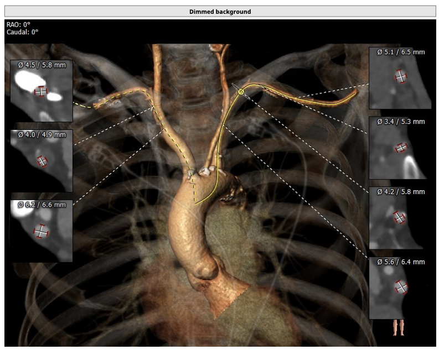
Task: Select the yellow circular marker on the vessel
Action: [241, 92]
